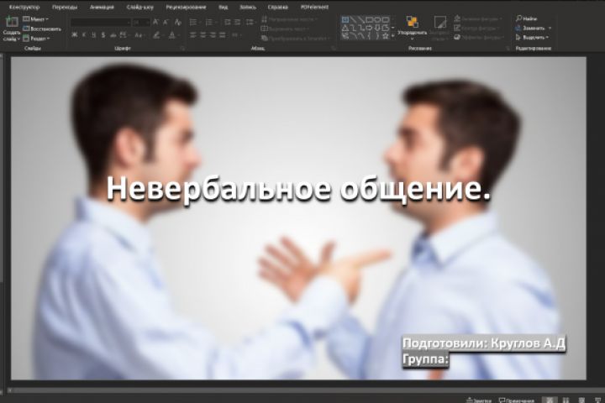Click the Подготовили: Круглов А.Д text
The height and width of the screenshot is (403, 605).
click(484, 343)
